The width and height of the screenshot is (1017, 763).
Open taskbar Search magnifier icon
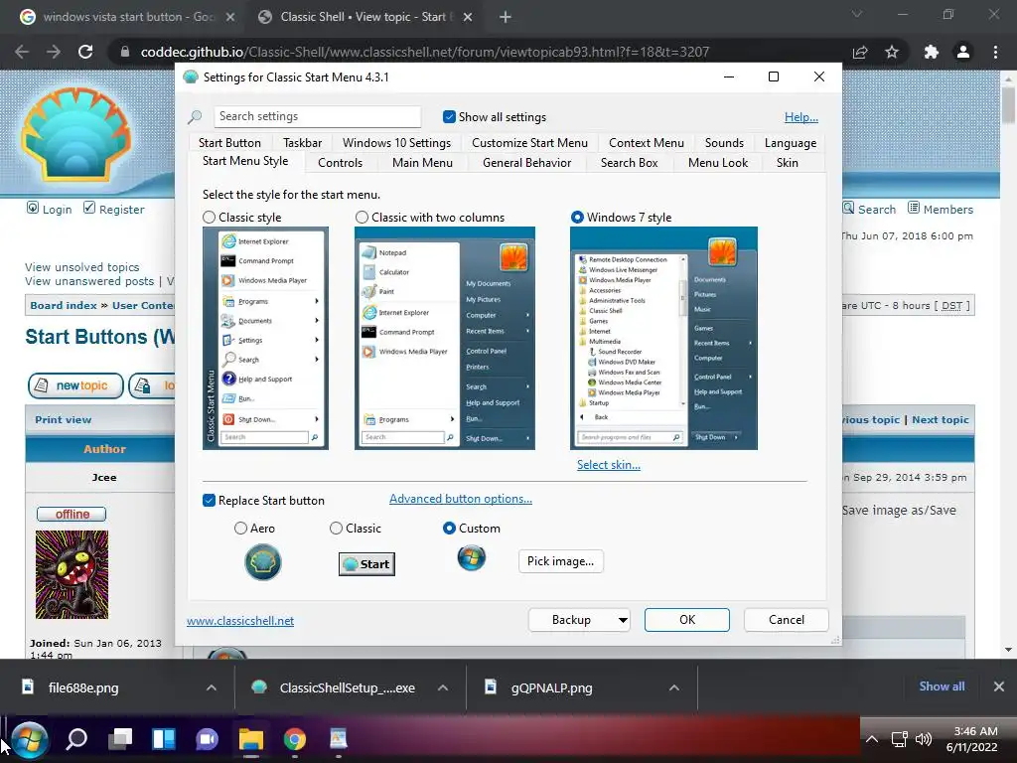(x=76, y=739)
